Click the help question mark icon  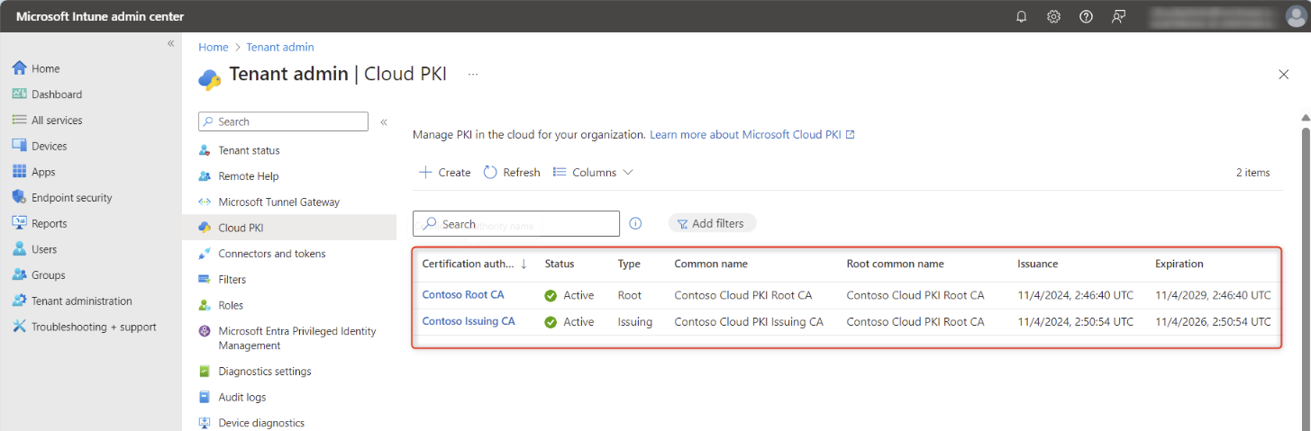click(1086, 16)
